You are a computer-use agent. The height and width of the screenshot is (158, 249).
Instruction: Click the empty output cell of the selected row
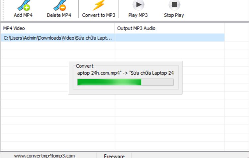[170, 38]
